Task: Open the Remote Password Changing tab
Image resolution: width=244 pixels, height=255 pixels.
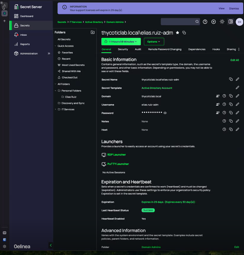Action: click(165, 49)
